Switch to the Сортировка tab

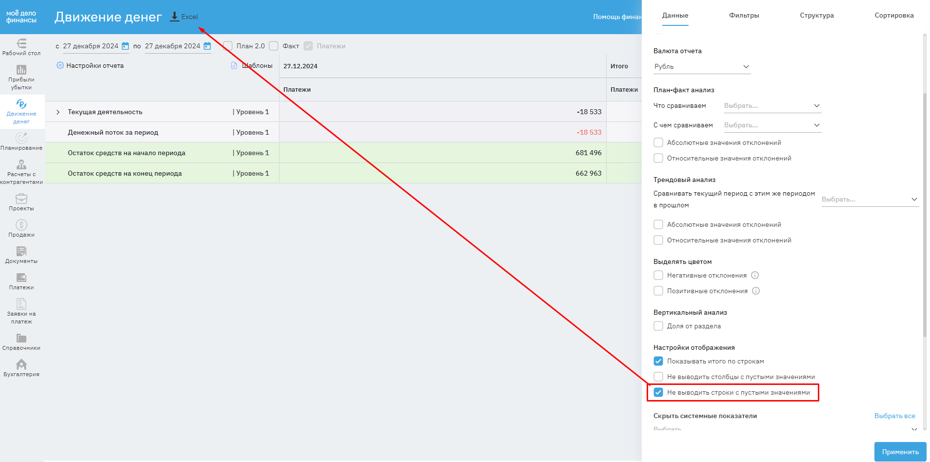click(894, 16)
